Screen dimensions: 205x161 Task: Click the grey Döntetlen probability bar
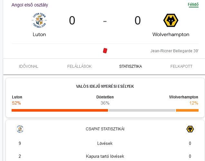click(x=142, y=110)
